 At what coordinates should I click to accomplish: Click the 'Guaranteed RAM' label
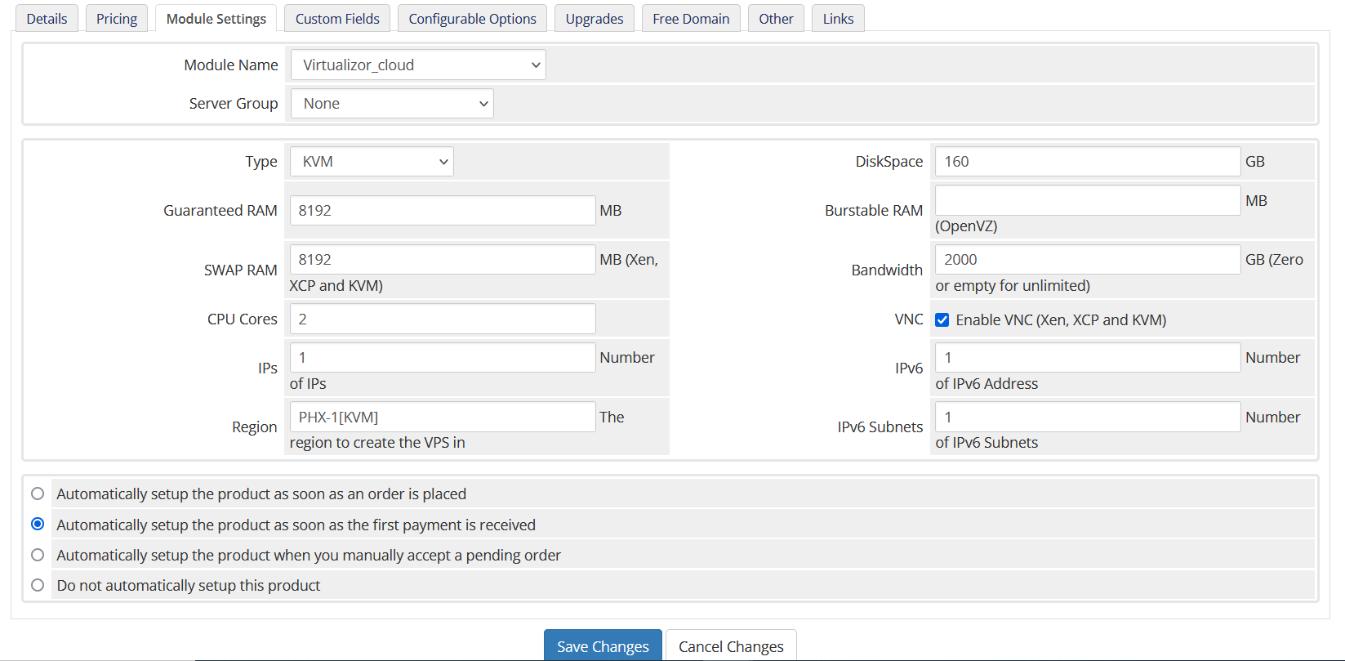coord(220,210)
